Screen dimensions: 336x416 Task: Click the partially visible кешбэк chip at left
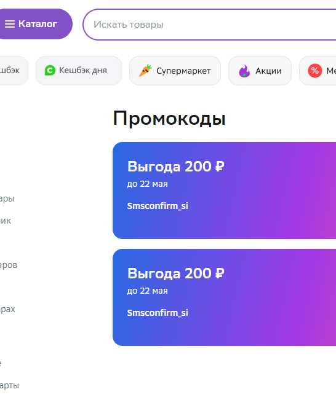tap(14, 71)
